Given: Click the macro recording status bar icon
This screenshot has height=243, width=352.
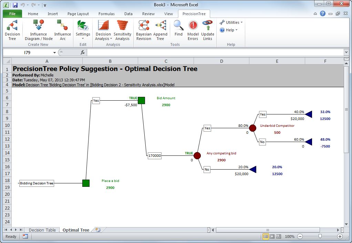Looking at the screenshot, I should tap(25, 236).
